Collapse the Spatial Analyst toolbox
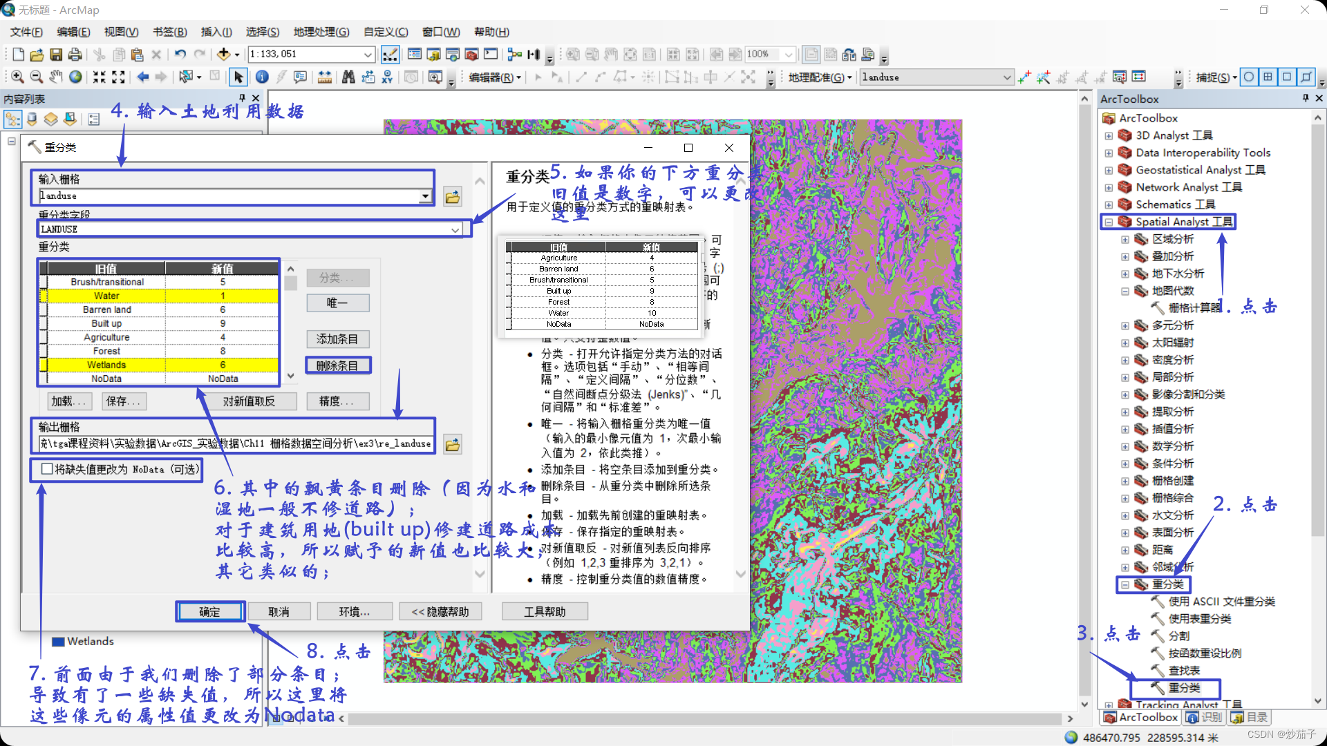This screenshot has height=746, width=1327. click(x=1109, y=222)
